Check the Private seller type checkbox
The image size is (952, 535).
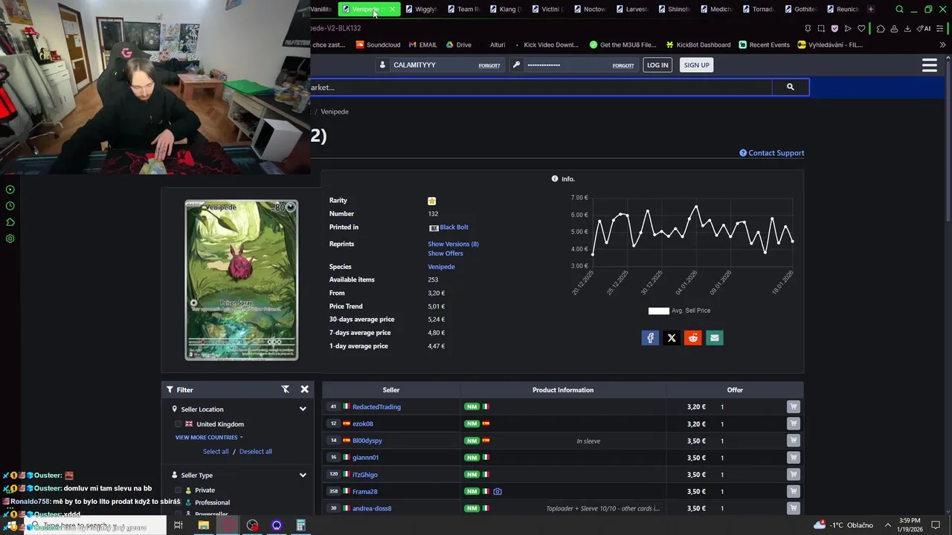point(178,490)
